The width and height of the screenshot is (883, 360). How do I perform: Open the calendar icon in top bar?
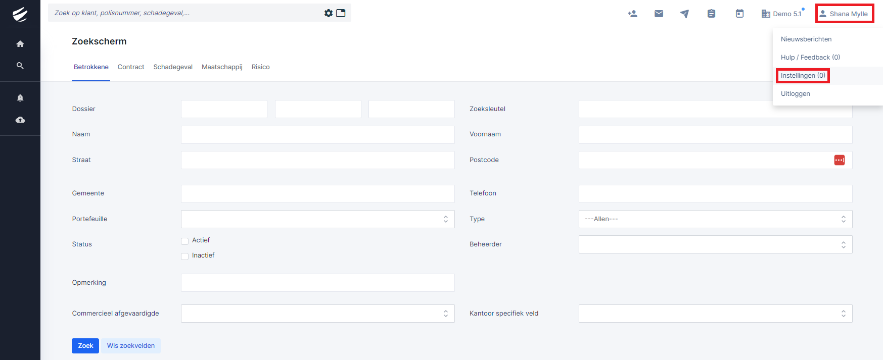(x=739, y=14)
